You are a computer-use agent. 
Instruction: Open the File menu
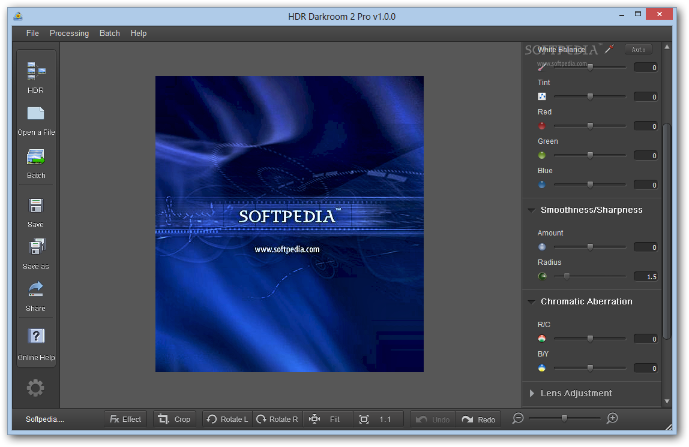[32, 34]
